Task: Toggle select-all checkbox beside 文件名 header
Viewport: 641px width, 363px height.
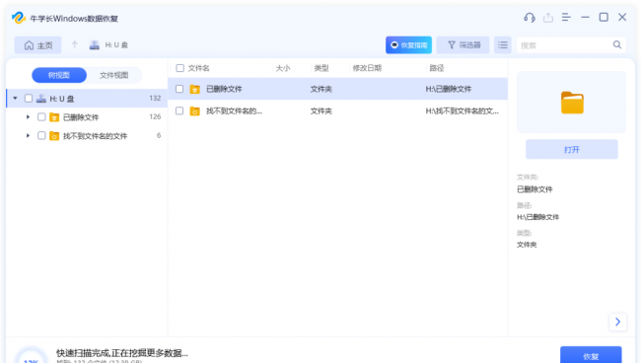Action: (179, 68)
